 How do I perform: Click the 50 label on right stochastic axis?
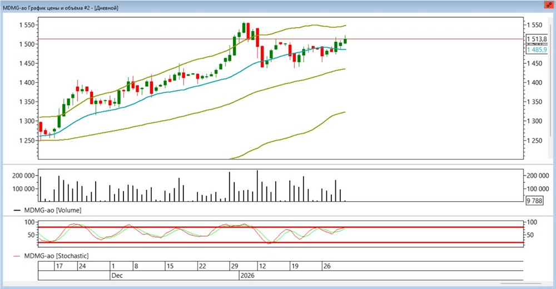[530, 235]
